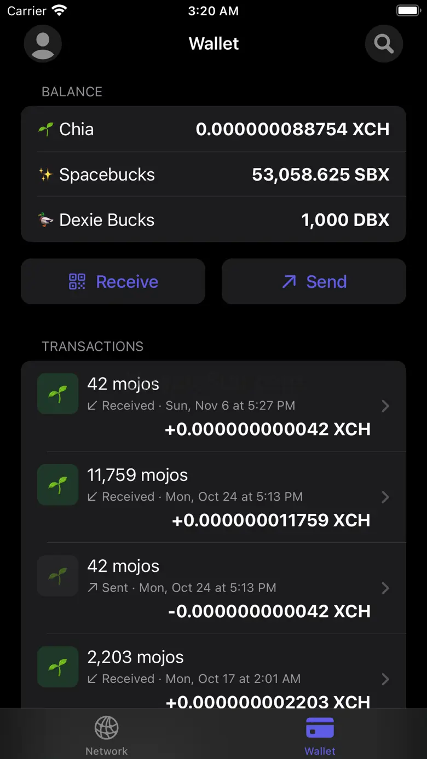Tap the Spacebucks sparkles icon

(x=45, y=175)
